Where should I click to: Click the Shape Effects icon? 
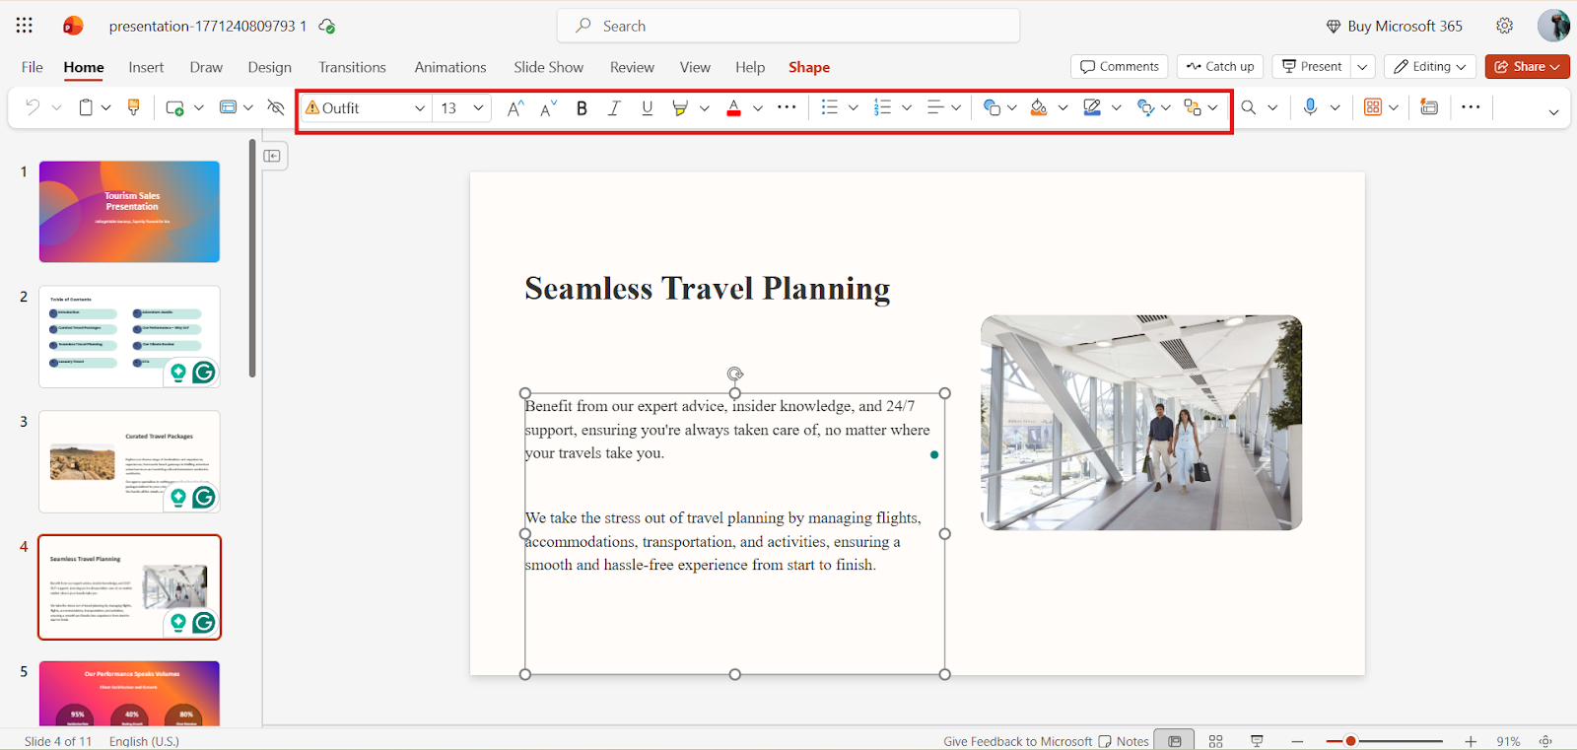pyautogui.click(x=1145, y=107)
